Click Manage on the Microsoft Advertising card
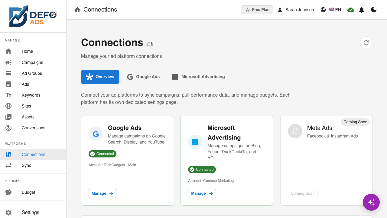Screen dimensions: 387x218 [x=202, y=193]
